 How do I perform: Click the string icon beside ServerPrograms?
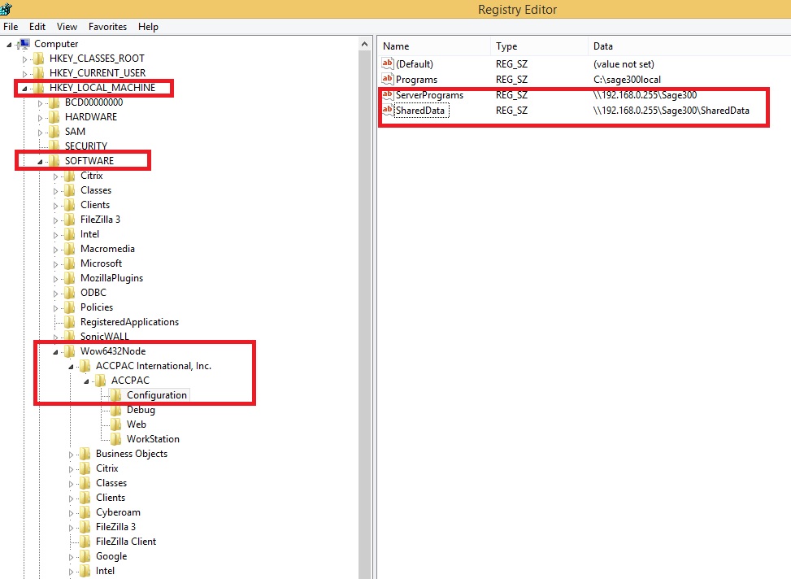click(x=388, y=95)
